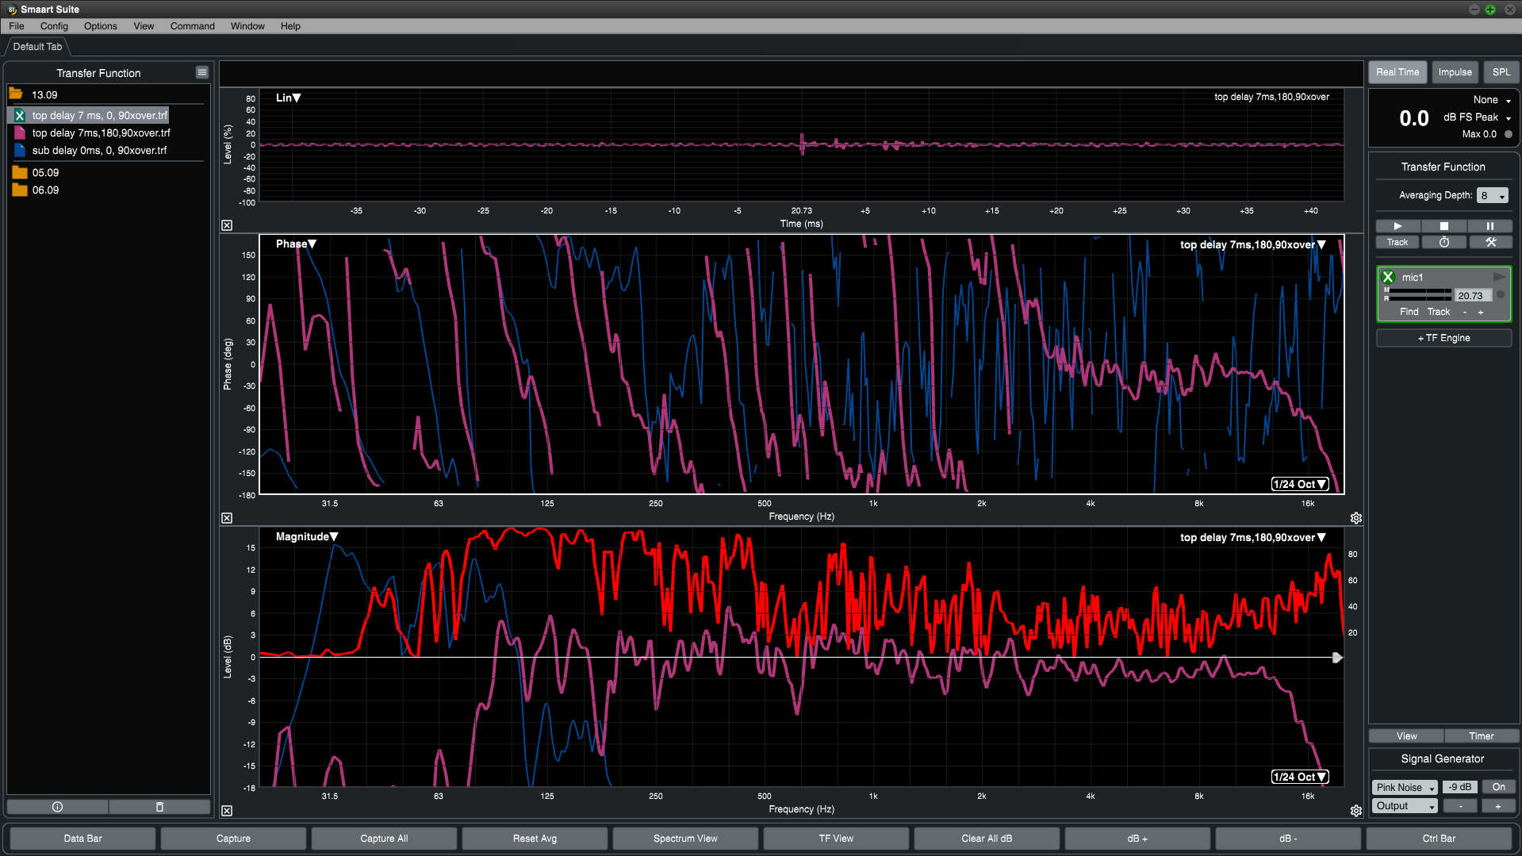Close the Phase plot pane
This screenshot has height=856, width=1522.
click(227, 518)
